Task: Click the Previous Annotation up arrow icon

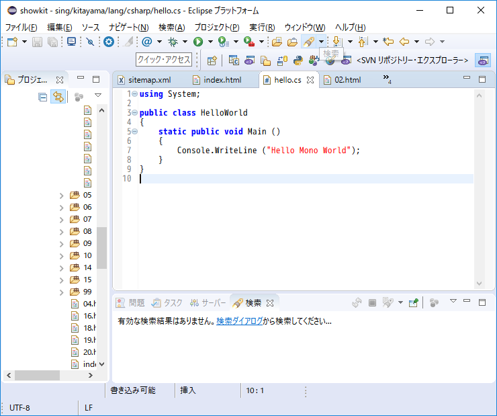Action: (x=363, y=42)
